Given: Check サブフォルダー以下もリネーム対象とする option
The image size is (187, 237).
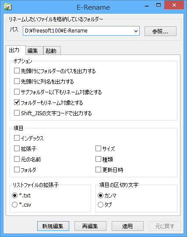Looking at the screenshot, I should 17,92.
